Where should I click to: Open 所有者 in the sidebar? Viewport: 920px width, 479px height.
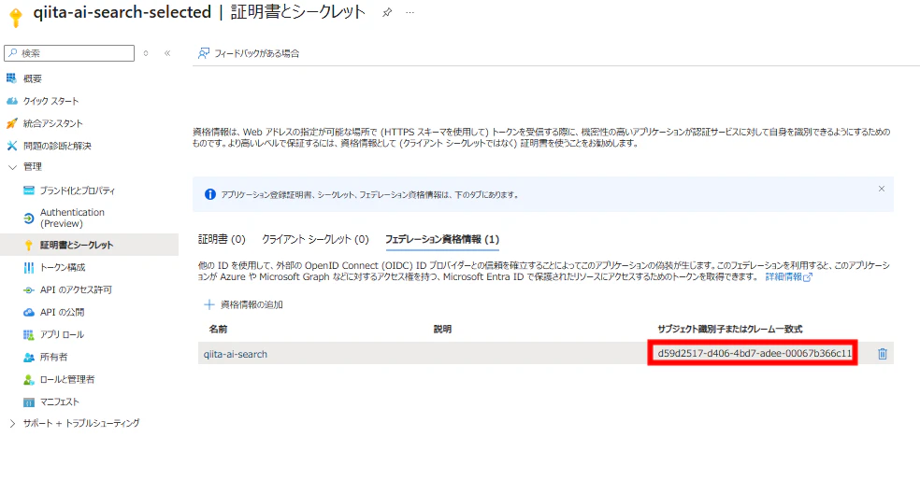coord(53,357)
